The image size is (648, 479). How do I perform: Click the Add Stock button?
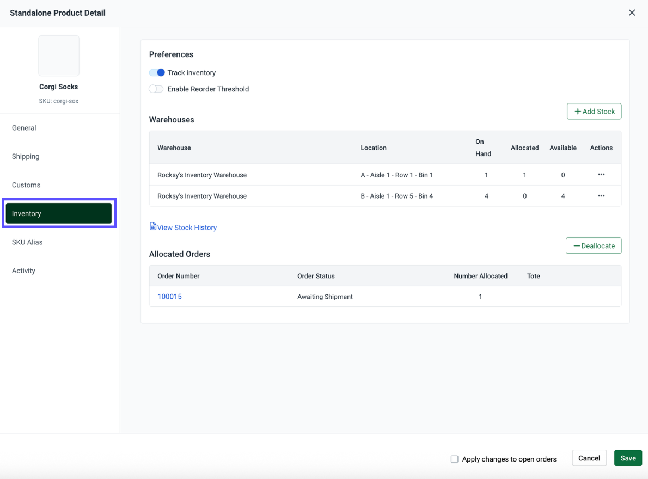pos(594,112)
